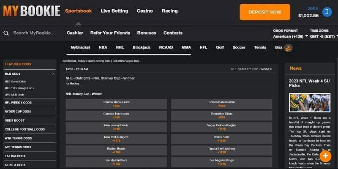Open the Odds Format dropdown

coord(290,36)
